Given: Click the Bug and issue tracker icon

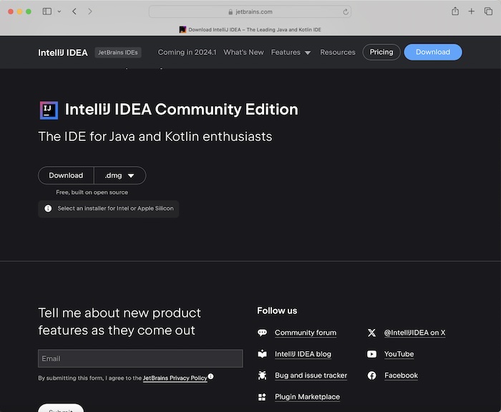Looking at the screenshot, I should (x=262, y=376).
